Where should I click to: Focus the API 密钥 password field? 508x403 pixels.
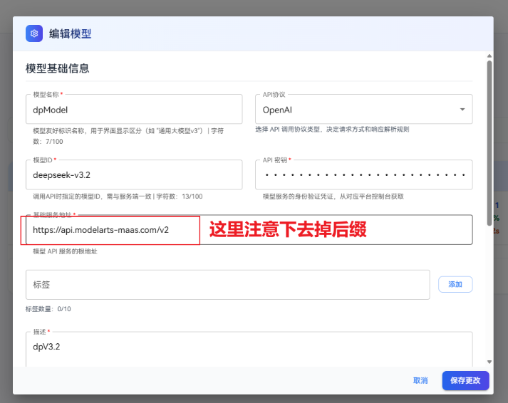coord(364,174)
